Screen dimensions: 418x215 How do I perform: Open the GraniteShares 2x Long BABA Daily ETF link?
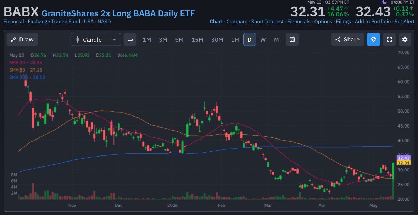[x=118, y=13]
